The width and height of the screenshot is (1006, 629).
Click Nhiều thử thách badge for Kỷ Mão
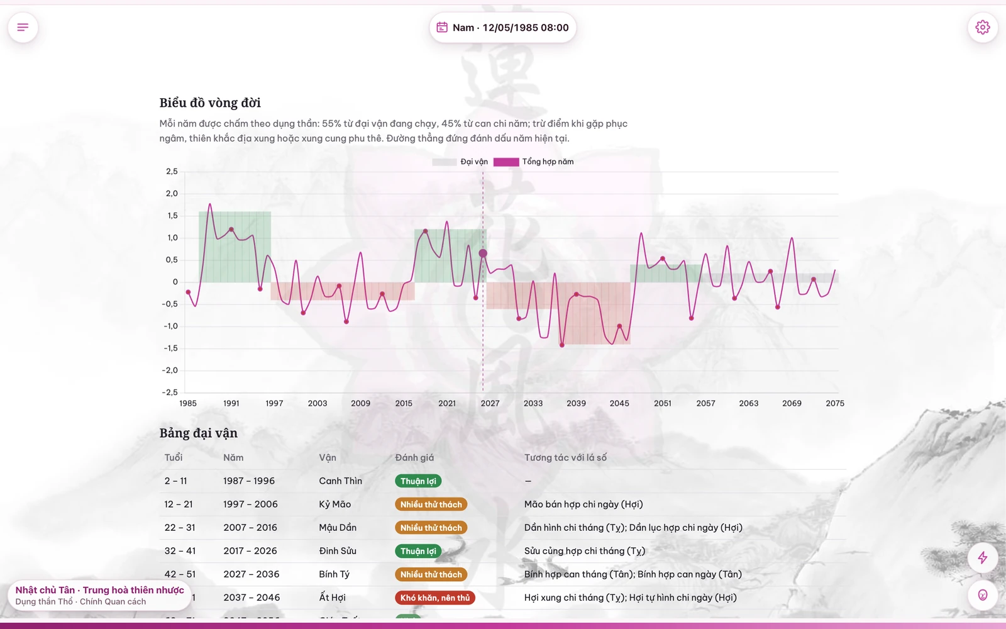click(x=431, y=504)
